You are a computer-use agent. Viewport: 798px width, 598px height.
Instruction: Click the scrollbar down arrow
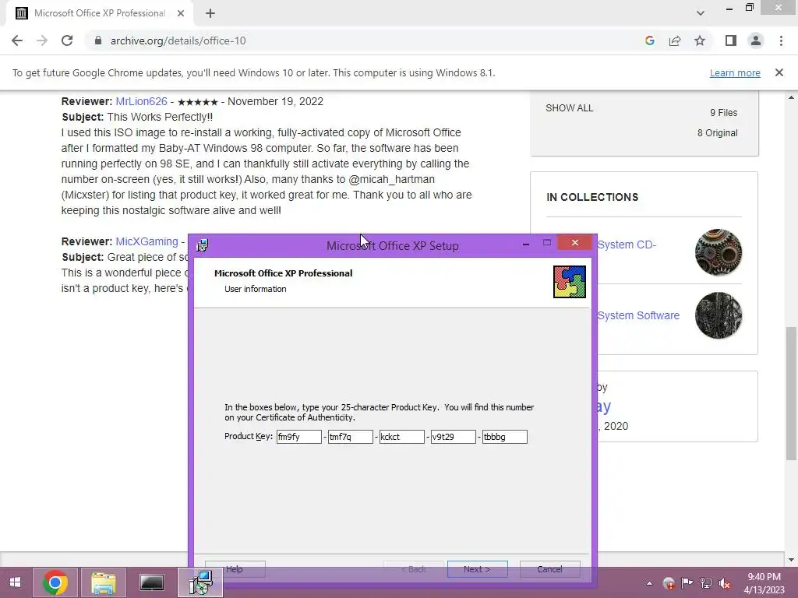791,560
